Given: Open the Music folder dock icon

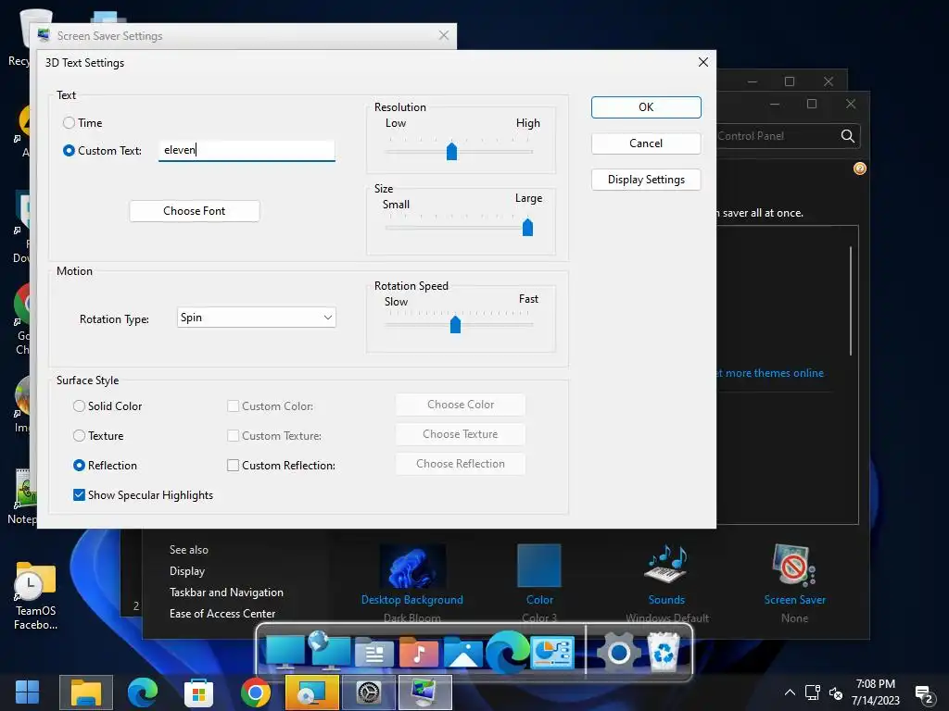Looking at the screenshot, I should click(418, 653).
